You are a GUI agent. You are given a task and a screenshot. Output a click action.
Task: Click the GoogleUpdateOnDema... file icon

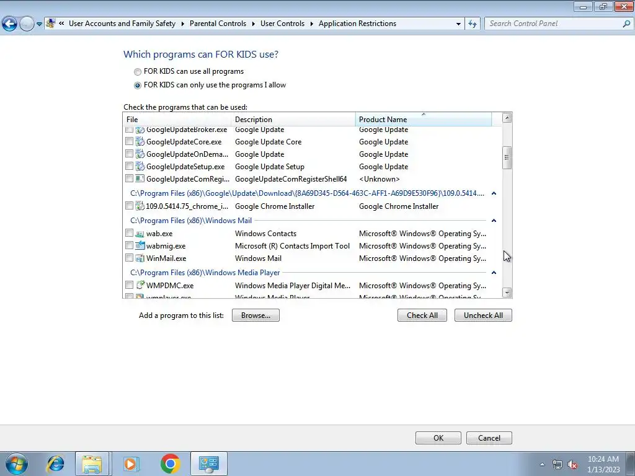(x=140, y=154)
